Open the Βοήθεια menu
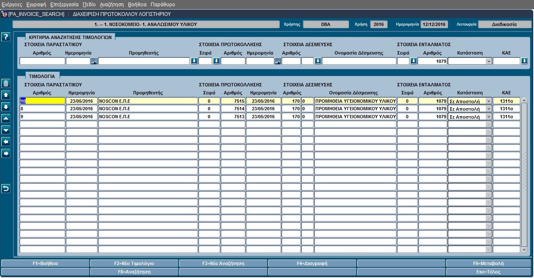 [x=137, y=5]
